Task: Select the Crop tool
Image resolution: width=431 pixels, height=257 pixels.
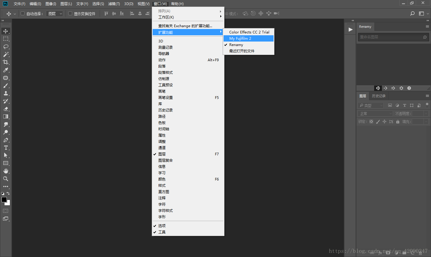Action: pyautogui.click(x=6, y=62)
